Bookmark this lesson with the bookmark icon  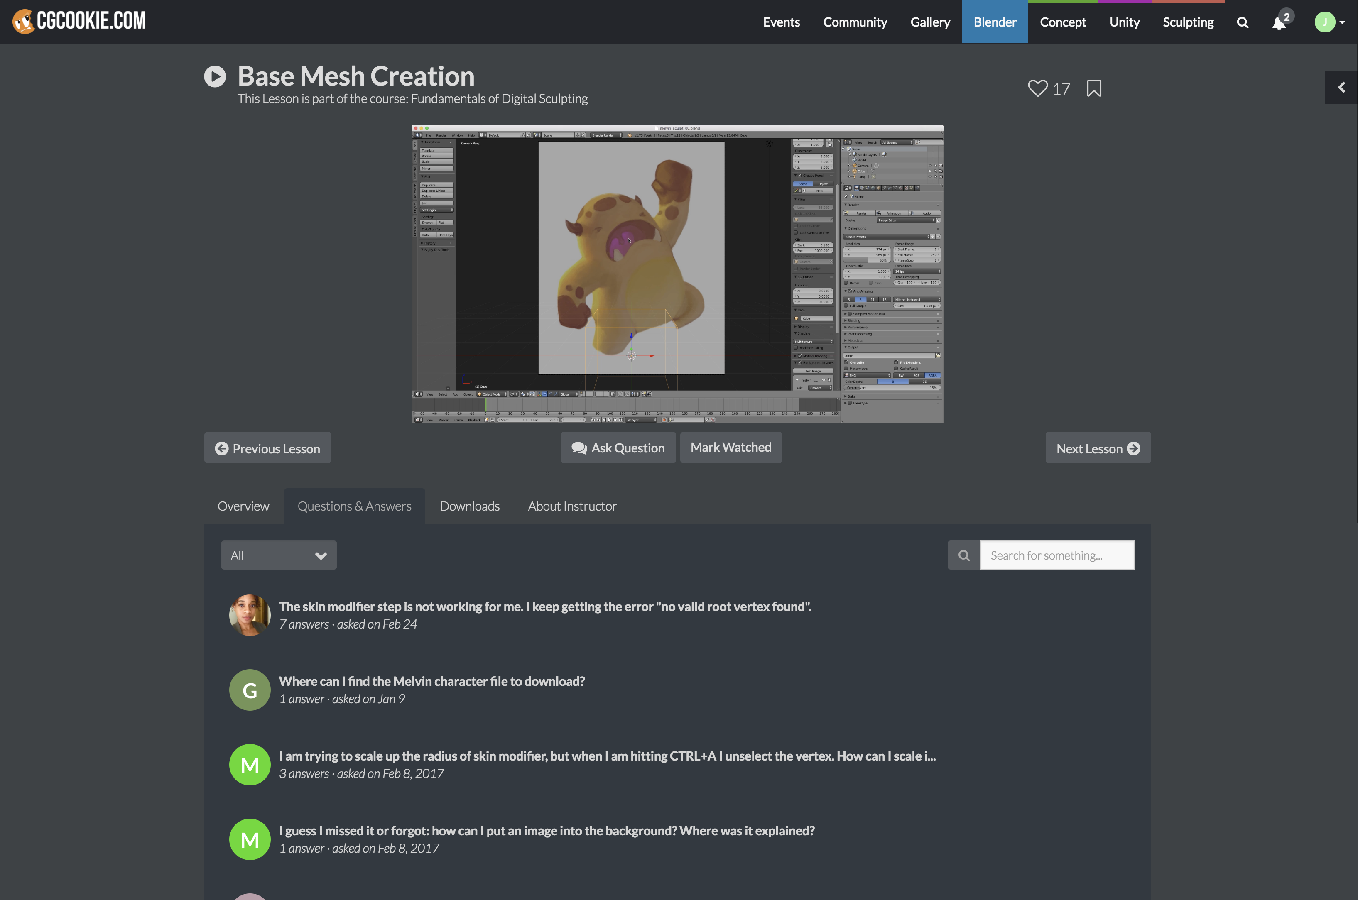point(1094,88)
